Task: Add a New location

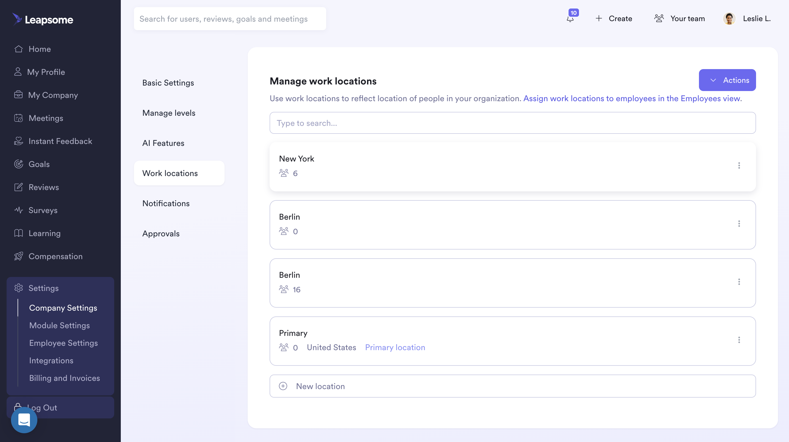Action: point(513,386)
